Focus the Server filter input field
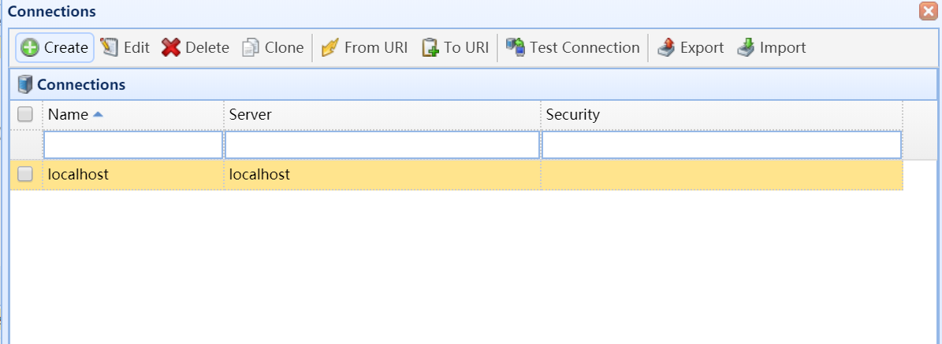The width and height of the screenshot is (942, 344). click(382, 145)
